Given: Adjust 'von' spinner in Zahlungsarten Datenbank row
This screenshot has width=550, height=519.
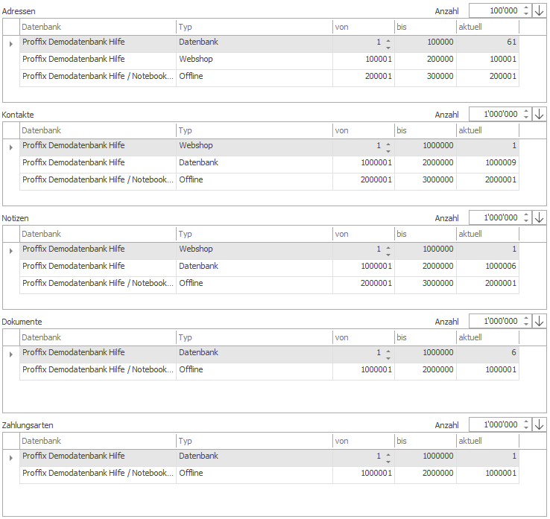Looking at the screenshot, I should click(388, 458).
